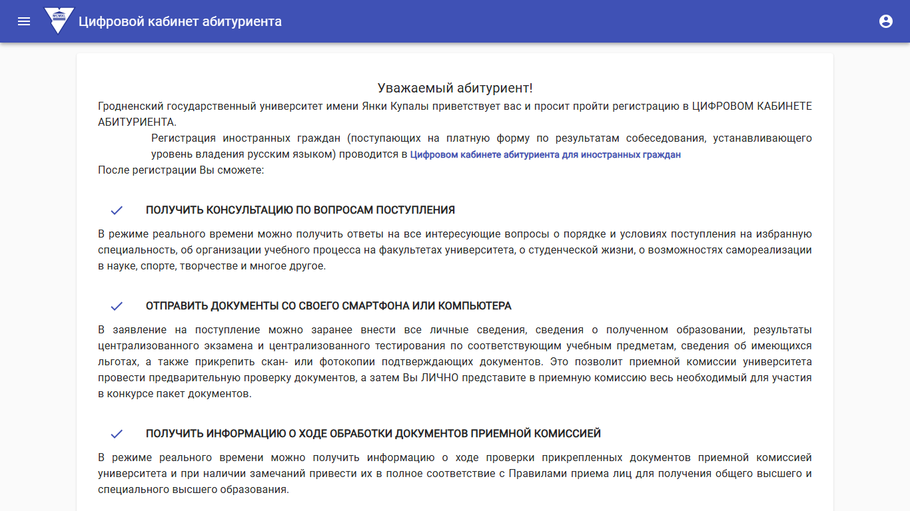Click the university triangle logo
This screenshot has width=910, height=511.
[59, 21]
